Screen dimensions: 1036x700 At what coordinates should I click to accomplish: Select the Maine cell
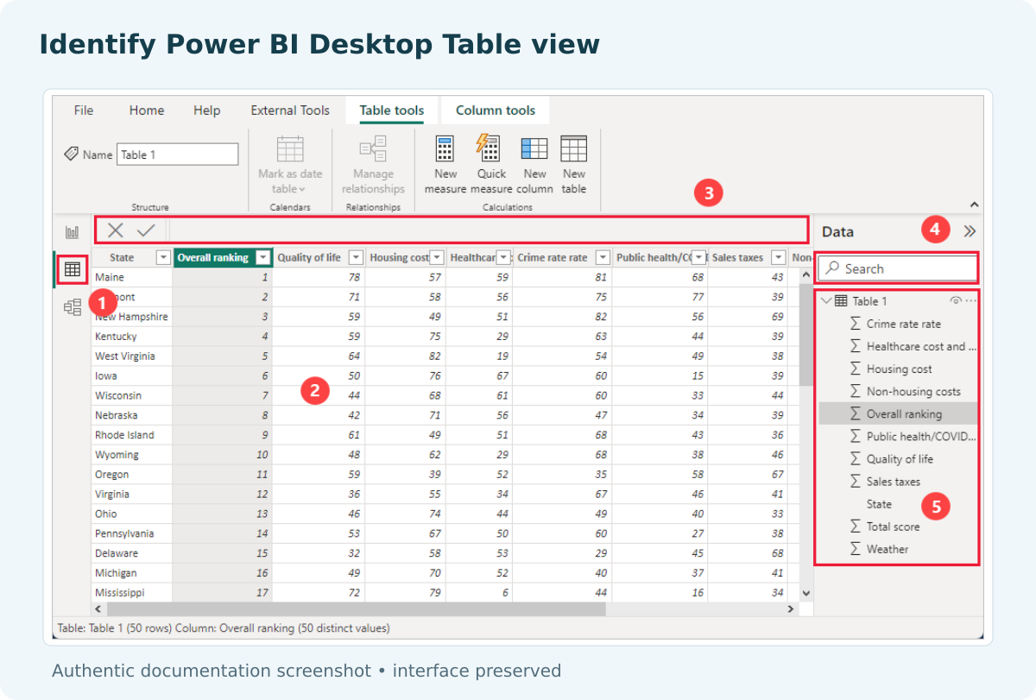[132, 277]
